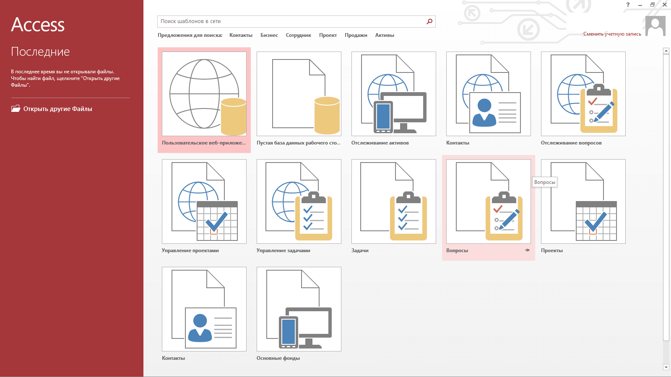Open the Отслеживание вопросов template
The image size is (671, 377).
pyautogui.click(x=583, y=100)
